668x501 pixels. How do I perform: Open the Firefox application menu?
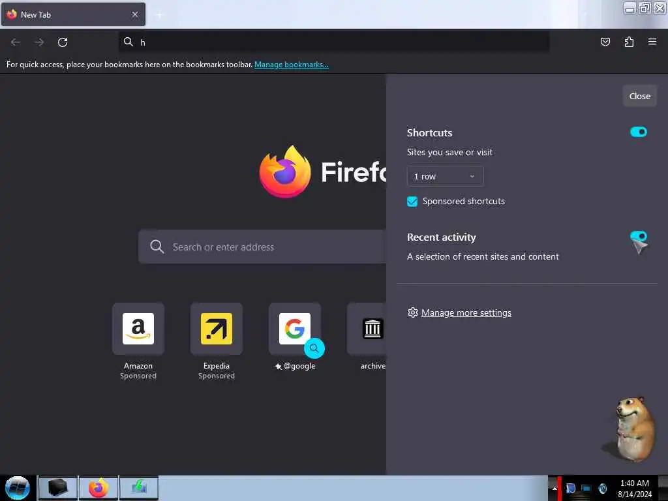pos(652,42)
